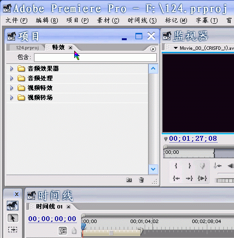Image resolution: width=234 pixels, height=238 pixels.
Task: Select the Track Select tool
Action: [x=13, y=230]
